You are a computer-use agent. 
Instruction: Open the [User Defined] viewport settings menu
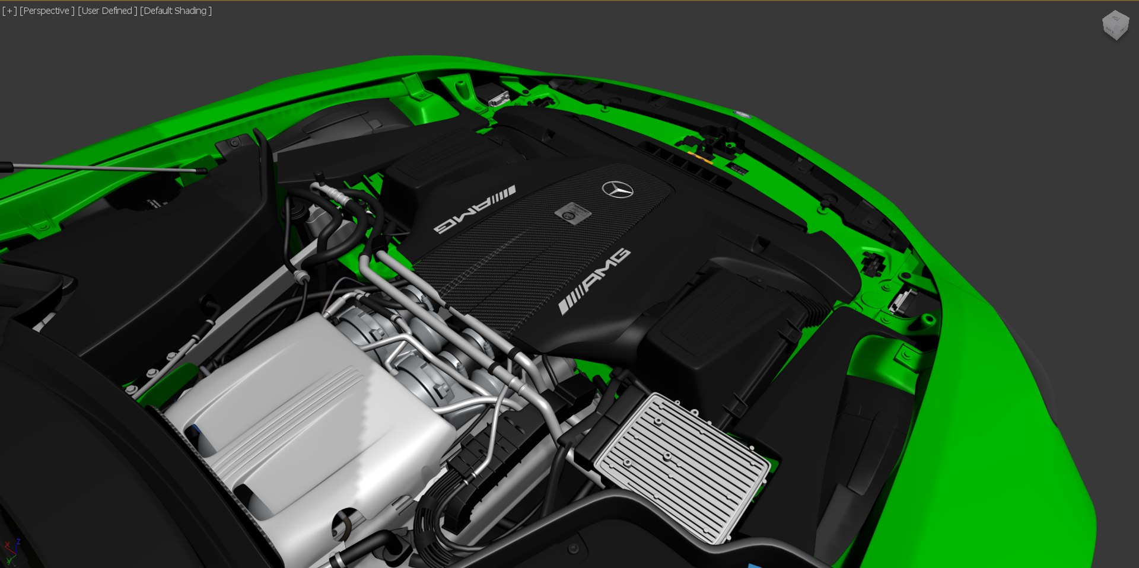107,11
